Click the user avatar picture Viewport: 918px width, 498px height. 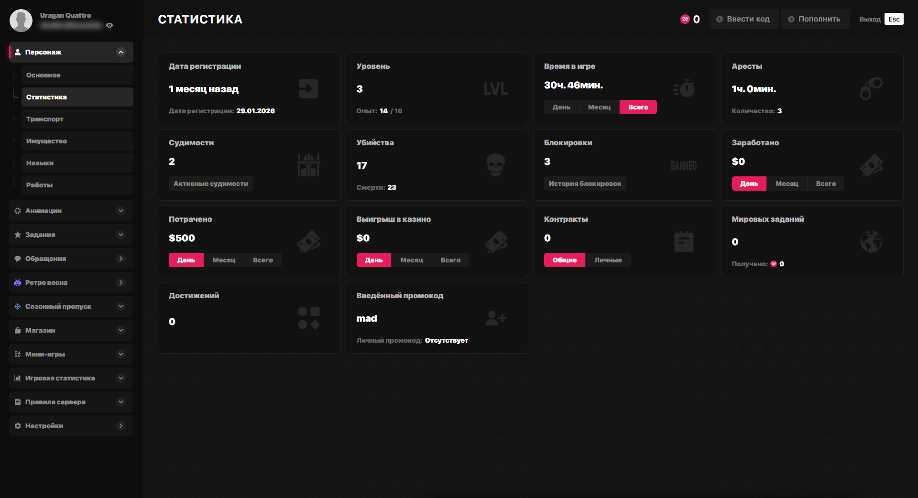pyautogui.click(x=21, y=21)
